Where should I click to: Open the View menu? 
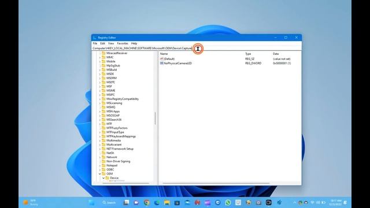(x=111, y=43)
